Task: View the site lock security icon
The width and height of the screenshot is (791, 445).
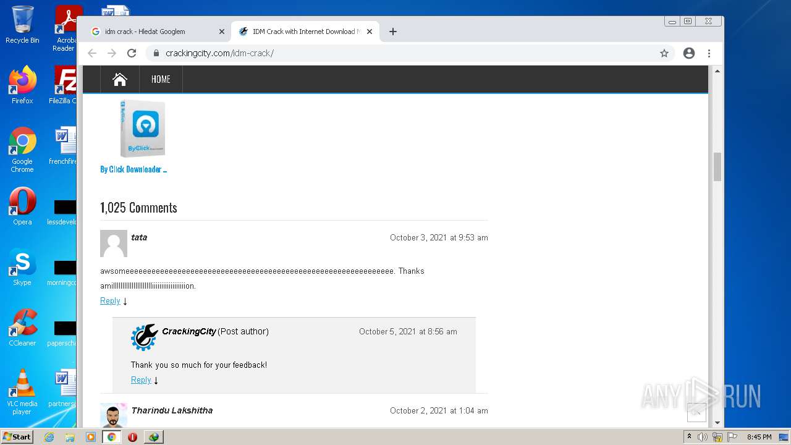Action: coord(156,53)
